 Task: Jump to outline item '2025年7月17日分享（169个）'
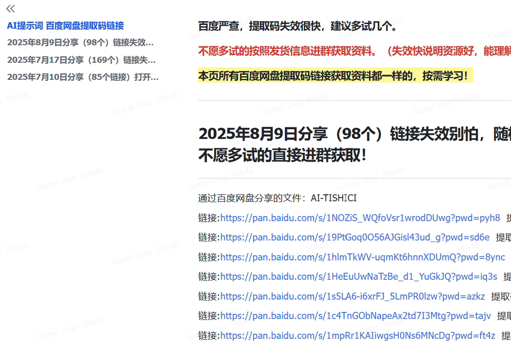pyautogui.click(x=81, y=60)
